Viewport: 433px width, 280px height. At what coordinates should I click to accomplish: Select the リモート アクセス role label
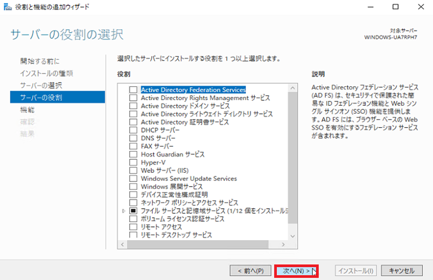click(x=162, y=227)
